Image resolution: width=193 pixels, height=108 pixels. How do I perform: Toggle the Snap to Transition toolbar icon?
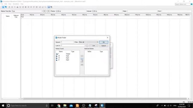[52, 7]
